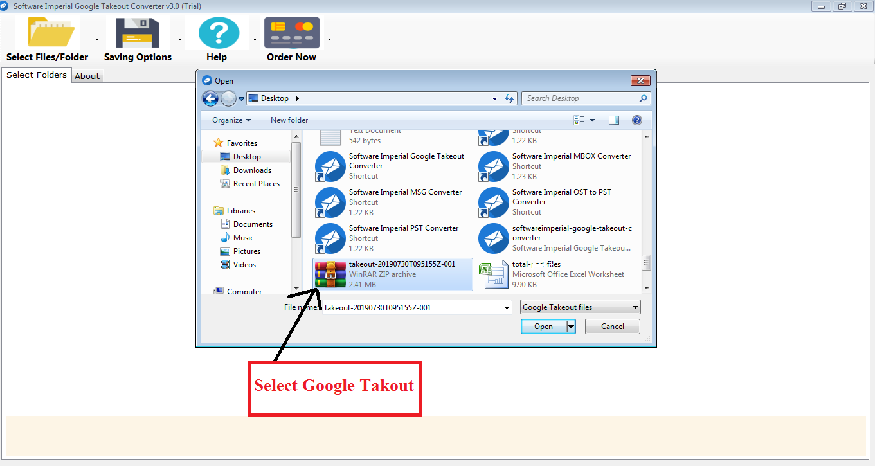Open the view options dropdown arrow

coord(592,120)
